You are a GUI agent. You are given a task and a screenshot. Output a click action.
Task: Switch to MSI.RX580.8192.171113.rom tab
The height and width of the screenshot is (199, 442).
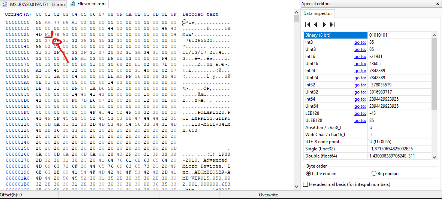point(34,4)
